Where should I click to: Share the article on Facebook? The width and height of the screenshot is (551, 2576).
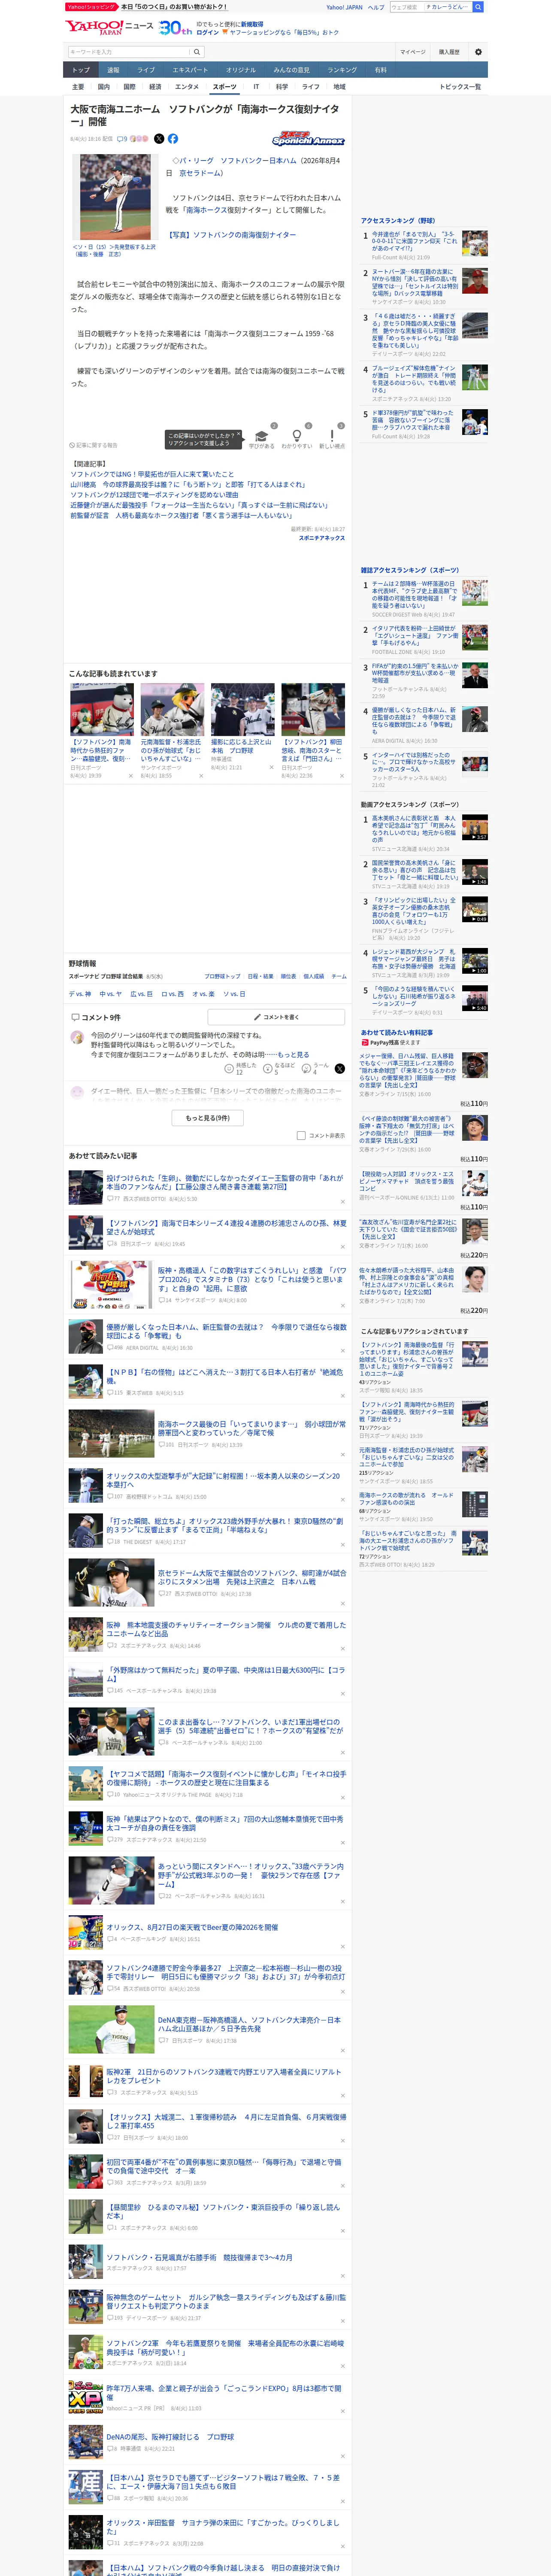point(173,139)
